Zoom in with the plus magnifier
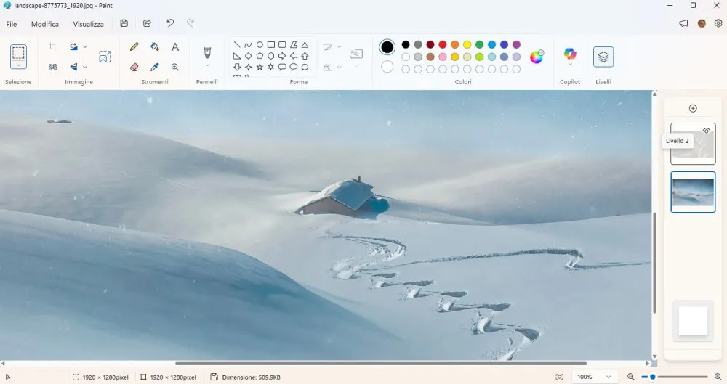The height and width of the screenshot is (384, 727). point(718,377)
